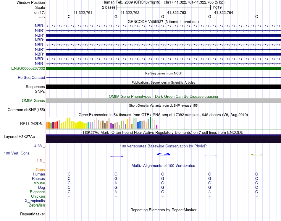Screen dimensions: 281x221
Task: Click the gray OMIM Genes bar
Action: 163,100
